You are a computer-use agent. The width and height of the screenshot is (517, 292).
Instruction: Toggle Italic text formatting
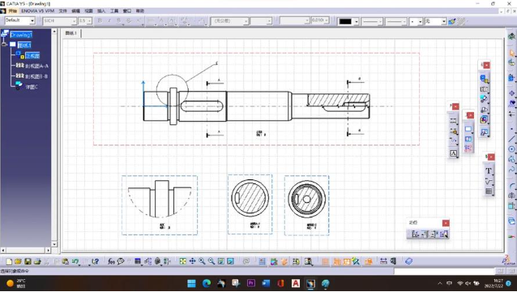[109, 21]
